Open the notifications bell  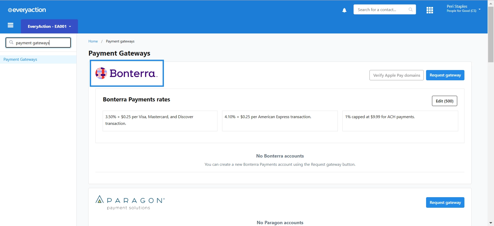[x=344, y=10]
